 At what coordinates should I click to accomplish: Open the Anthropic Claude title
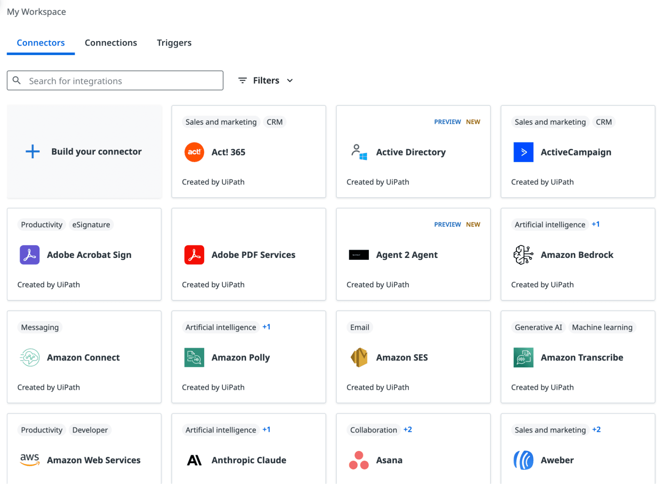pos(249,460)
